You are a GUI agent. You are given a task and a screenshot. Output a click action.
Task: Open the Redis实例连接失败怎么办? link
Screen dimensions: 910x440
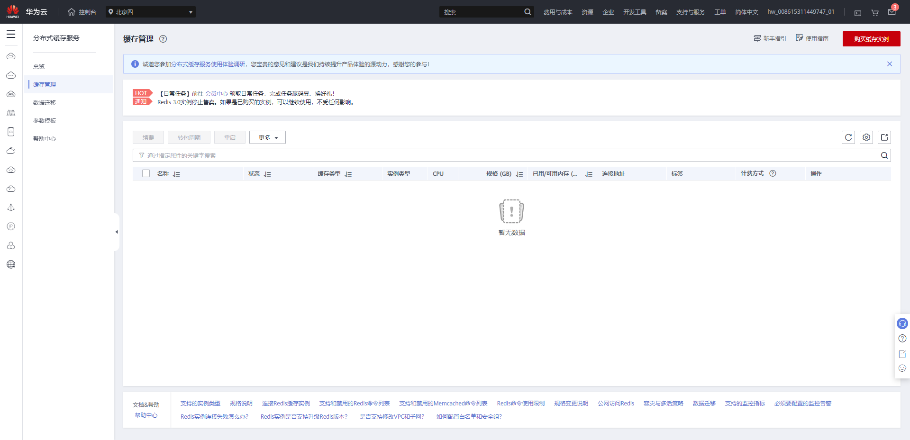coord(214,417)
